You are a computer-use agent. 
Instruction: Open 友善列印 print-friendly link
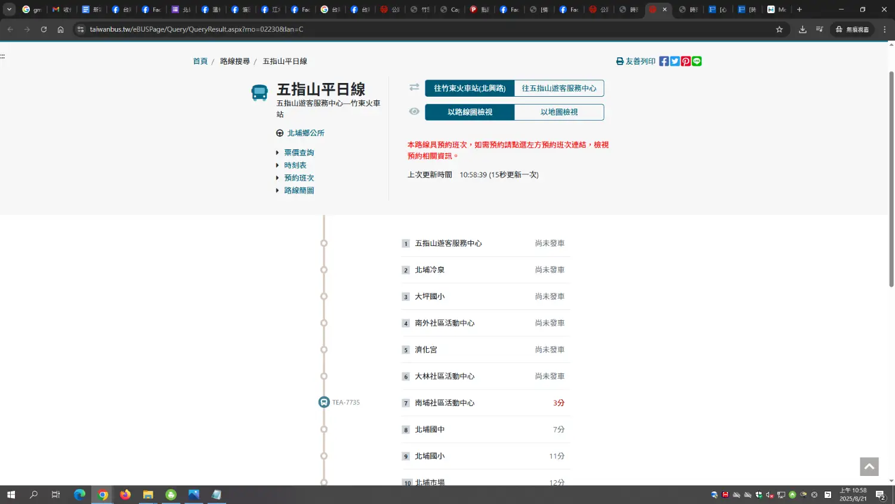[x=636, y=62]
